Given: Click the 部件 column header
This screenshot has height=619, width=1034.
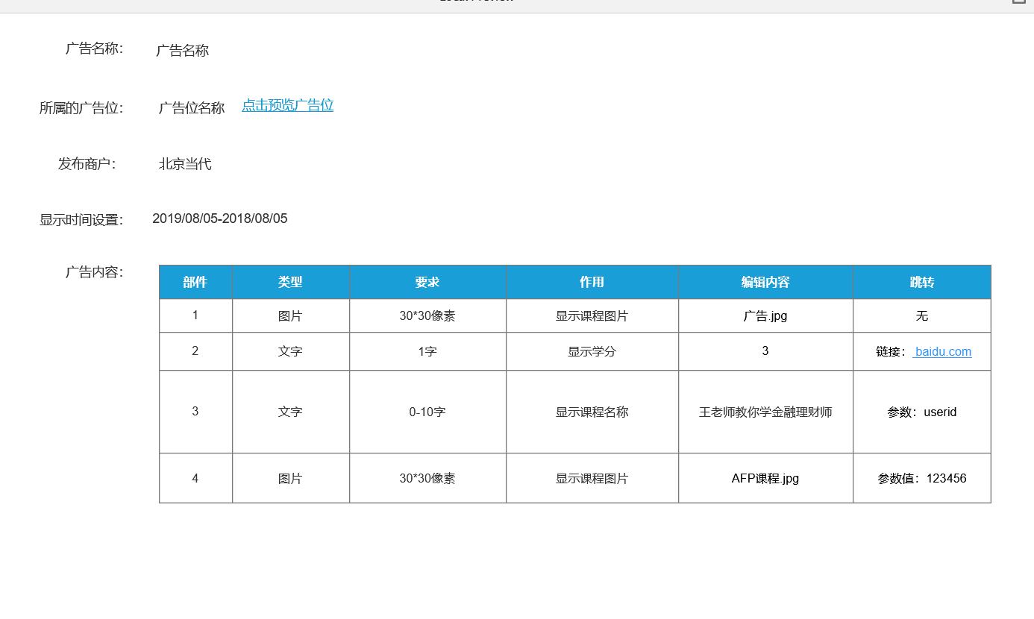Looking at the screenshot, I should 195,282.
